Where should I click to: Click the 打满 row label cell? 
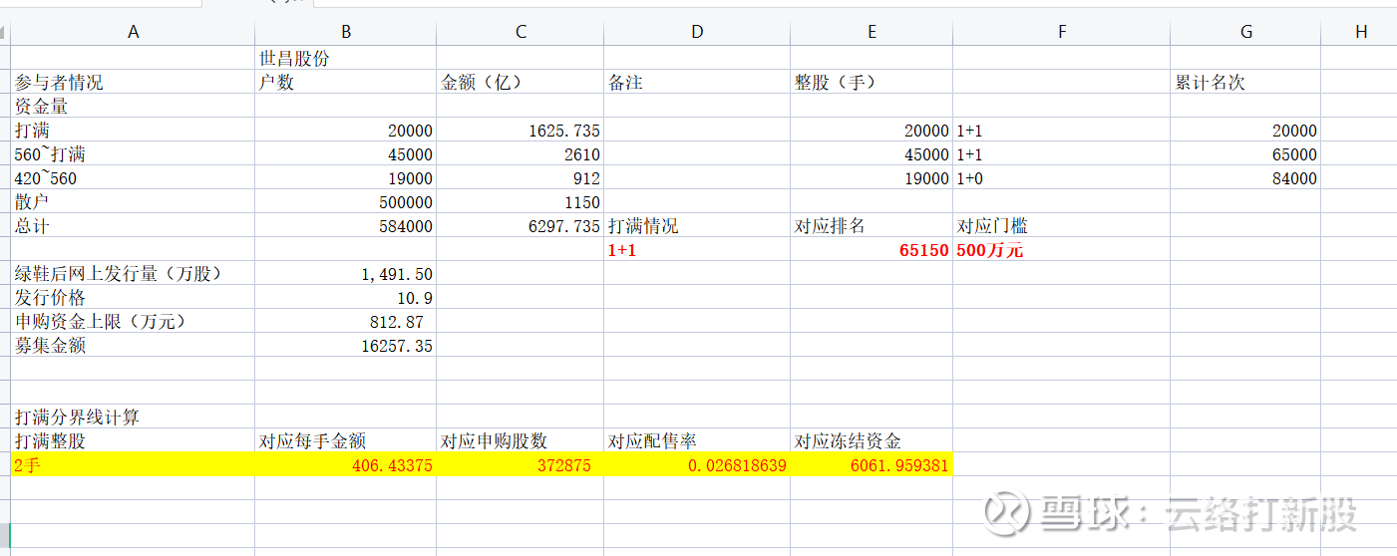click(x=133, y=130)
